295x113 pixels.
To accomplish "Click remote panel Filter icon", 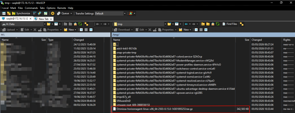I will (177, 24).
